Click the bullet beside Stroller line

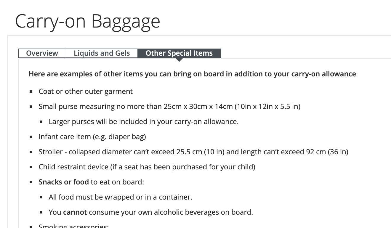tap(31, 152)
